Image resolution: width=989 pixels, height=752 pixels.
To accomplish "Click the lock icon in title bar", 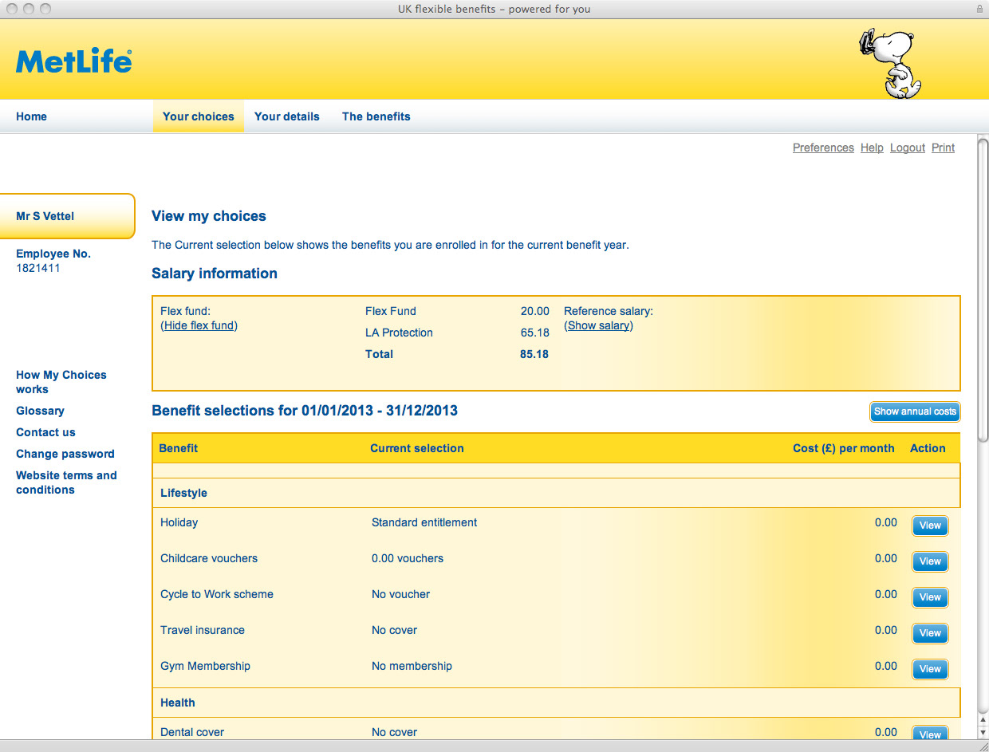I will point(979,10).
